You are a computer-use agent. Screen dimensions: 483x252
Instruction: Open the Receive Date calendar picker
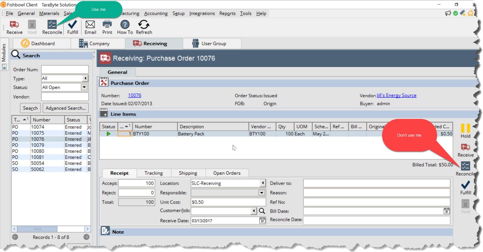click(x=262, y=221)
